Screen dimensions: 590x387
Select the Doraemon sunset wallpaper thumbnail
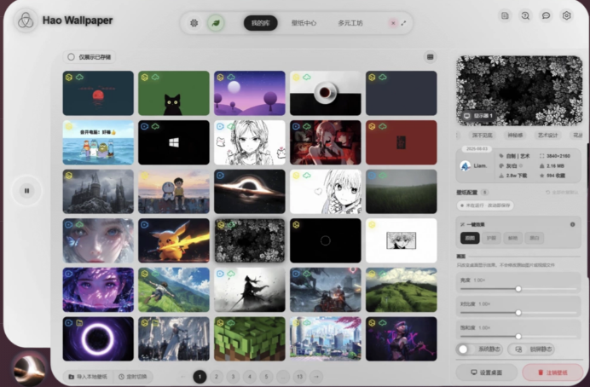(x=173, y=192)
